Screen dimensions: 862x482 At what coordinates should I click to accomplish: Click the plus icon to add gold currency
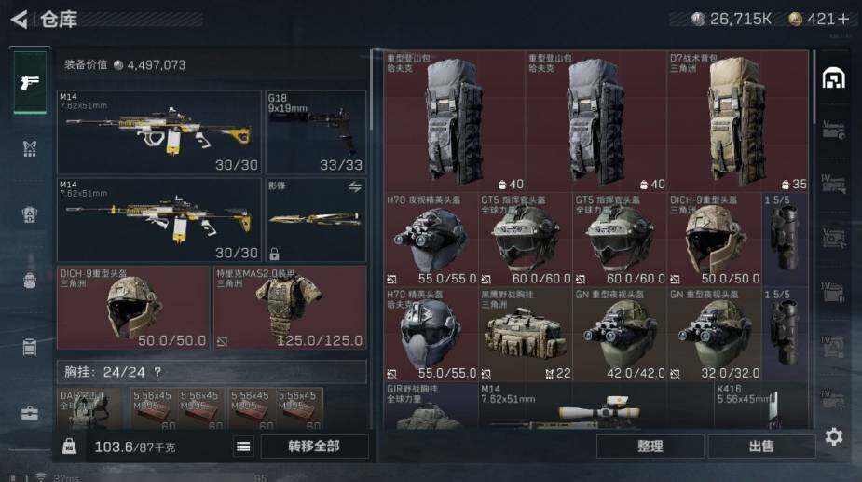point(844,20)
